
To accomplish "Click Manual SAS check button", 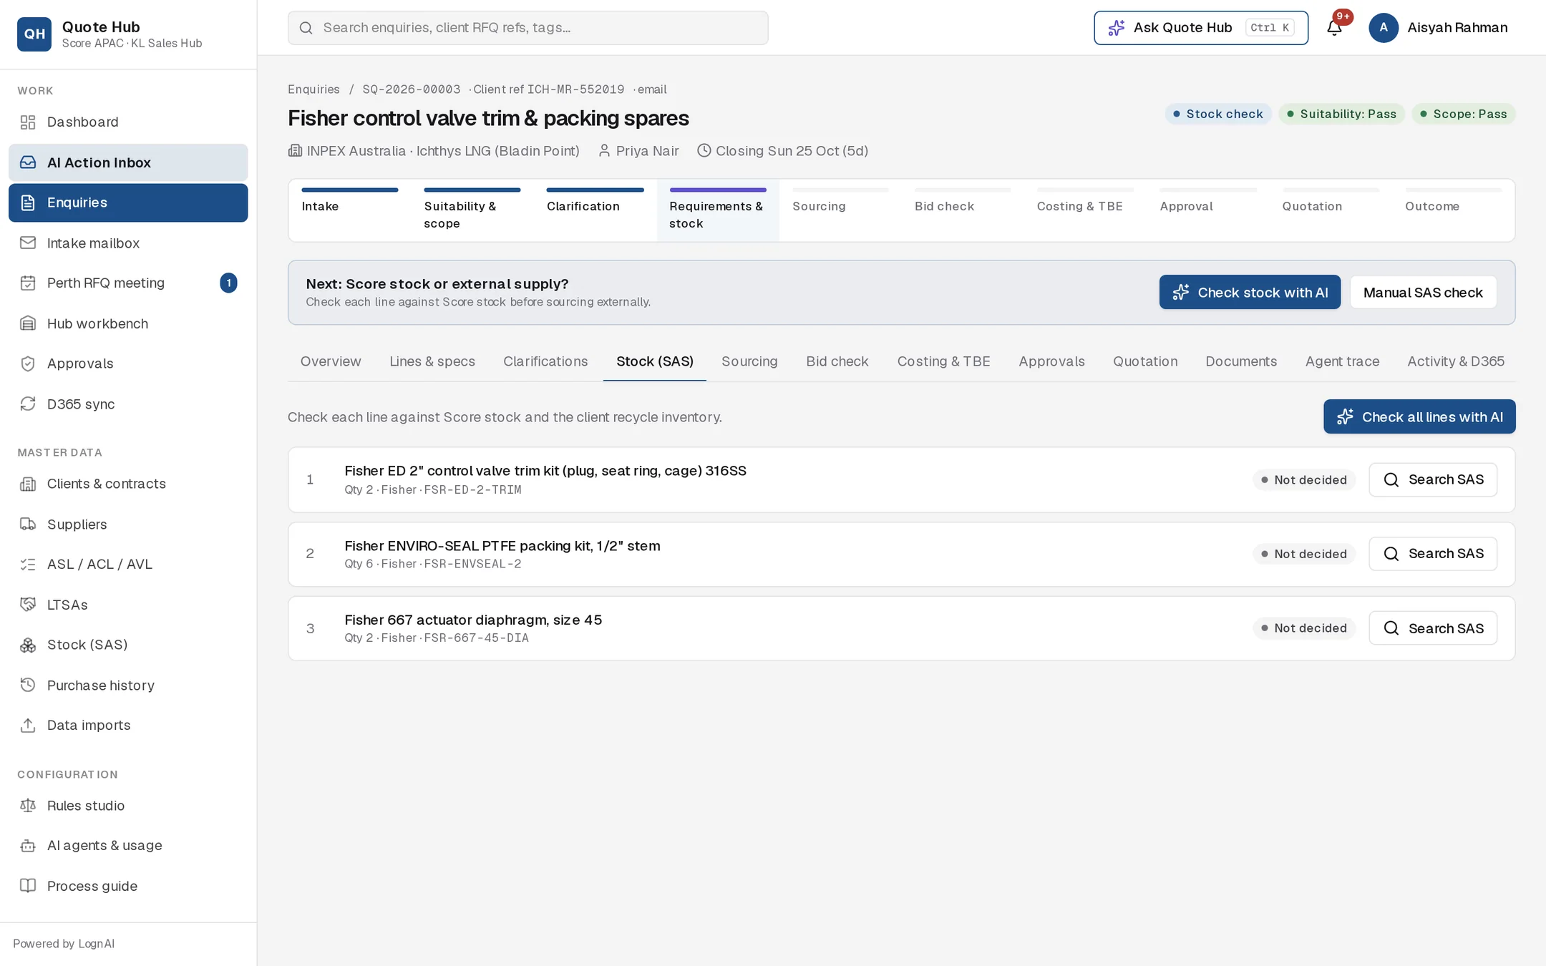I will (x=1423, y=292).
